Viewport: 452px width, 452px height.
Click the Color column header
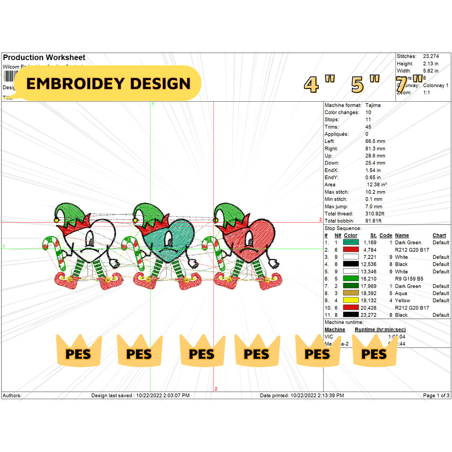pos(351,235)
